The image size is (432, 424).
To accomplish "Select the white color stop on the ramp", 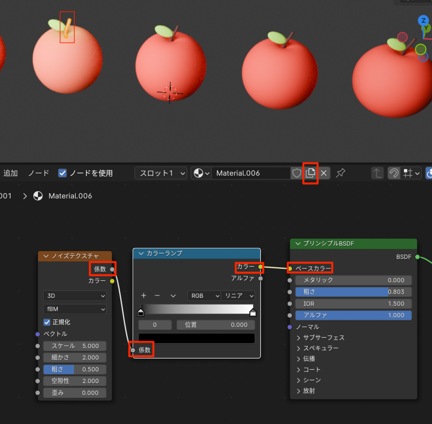I will (253, 313).
